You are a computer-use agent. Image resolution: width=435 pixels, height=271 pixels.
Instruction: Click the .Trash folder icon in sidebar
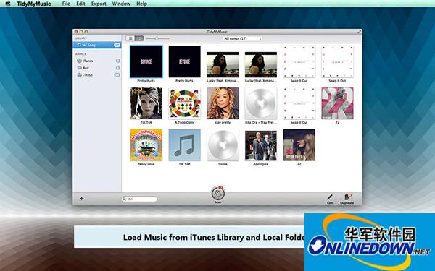click(79, 74)
